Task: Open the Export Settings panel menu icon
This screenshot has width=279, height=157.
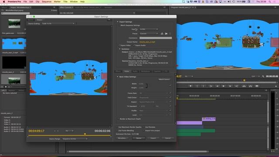Action: click(x=109, y=20)
